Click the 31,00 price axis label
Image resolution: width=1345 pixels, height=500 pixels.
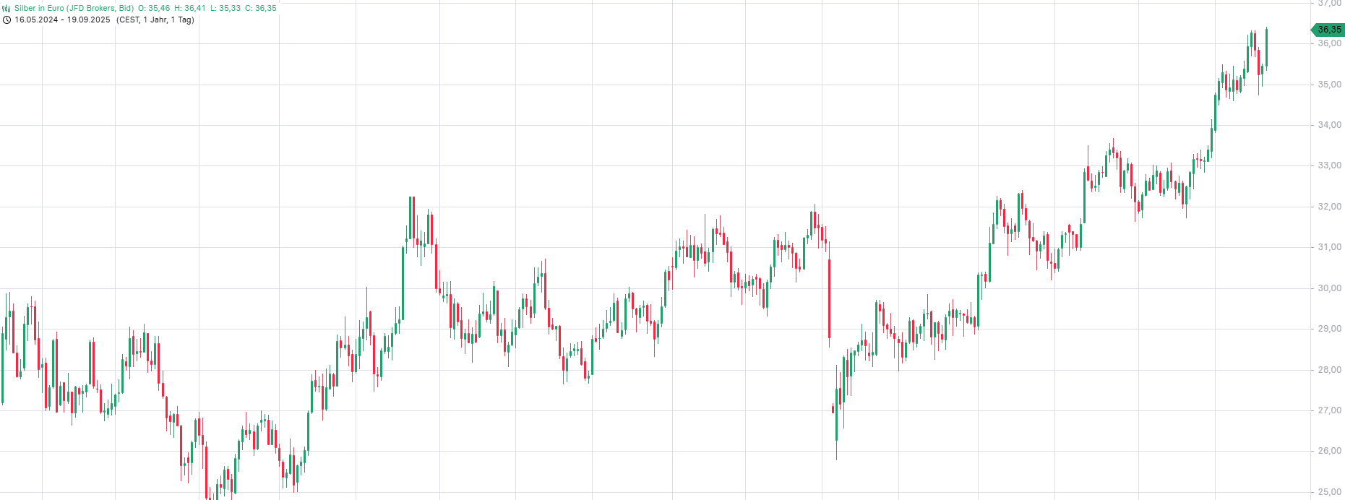[x=1329, y=247]
